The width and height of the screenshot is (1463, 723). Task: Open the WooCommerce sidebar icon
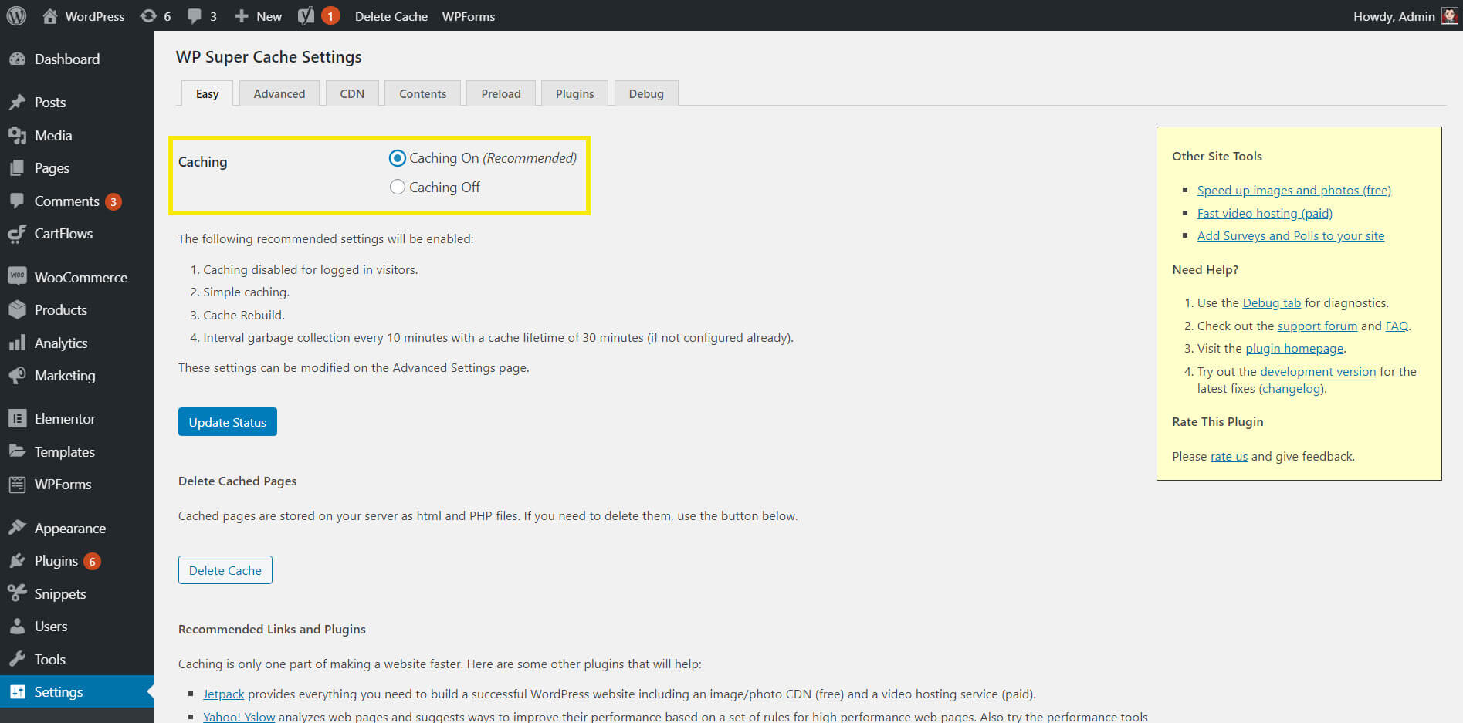click(x=17, y=276)
